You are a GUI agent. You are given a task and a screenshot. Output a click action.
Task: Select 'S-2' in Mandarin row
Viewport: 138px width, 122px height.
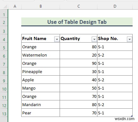[x=115, y=105]
